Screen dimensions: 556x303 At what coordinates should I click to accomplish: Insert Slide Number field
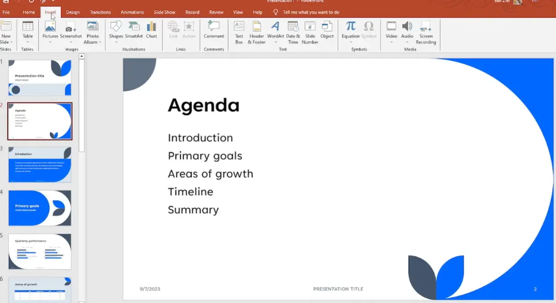coord(310,32)
